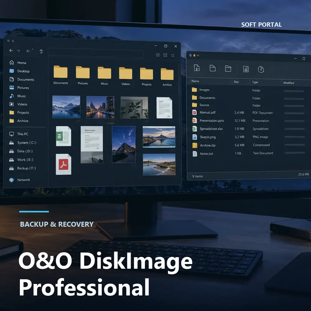Viewport: 311px width, 311px height.
Task: Click the report sheet toolbar icon
Action: (x=246, y=69)
